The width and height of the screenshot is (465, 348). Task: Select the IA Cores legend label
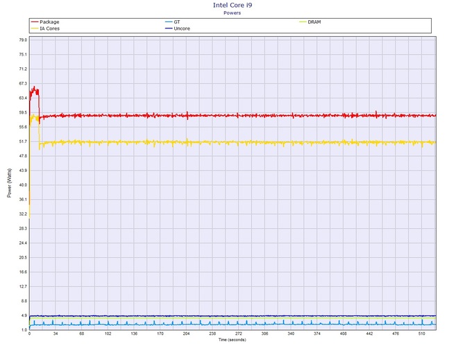(49, 28)
